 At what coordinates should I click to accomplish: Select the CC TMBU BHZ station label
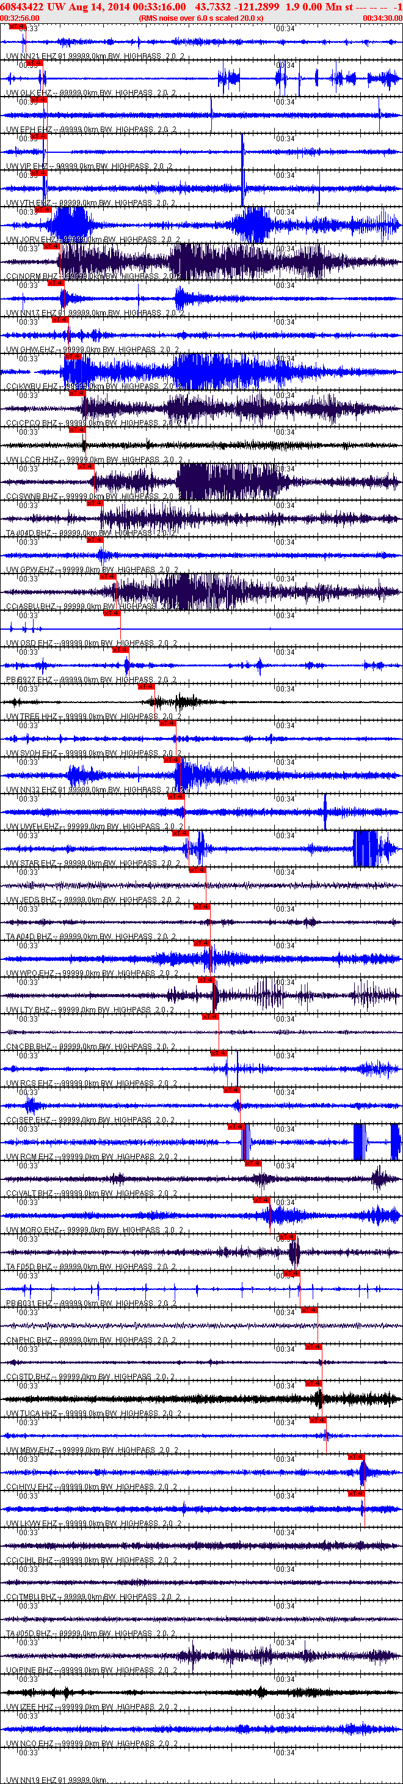(x=93, y=1598)
